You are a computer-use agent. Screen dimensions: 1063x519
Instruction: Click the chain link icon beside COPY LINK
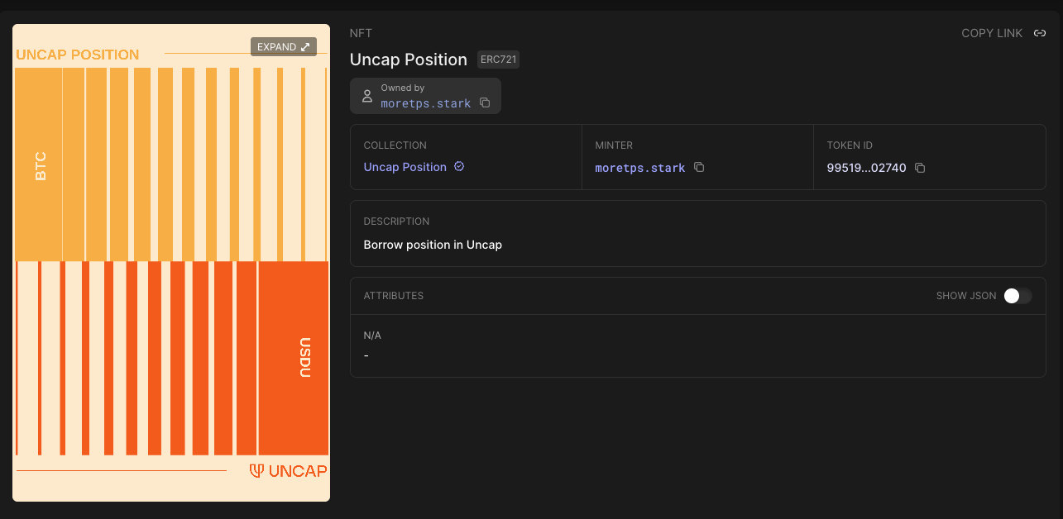pos(1039,32)
